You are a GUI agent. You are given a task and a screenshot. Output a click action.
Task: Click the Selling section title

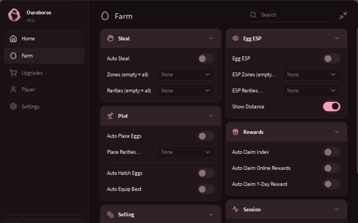tap(126, 215)
